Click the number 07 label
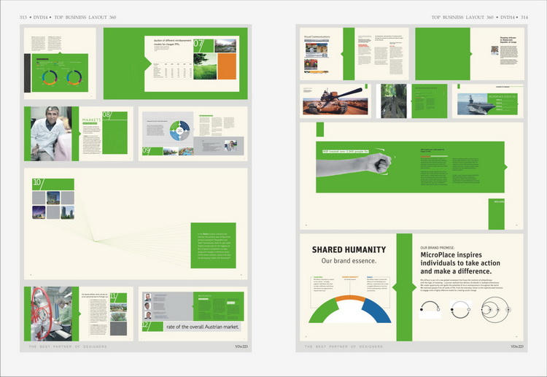This screenshot has width=547, height=377. [x=199, y=44]
